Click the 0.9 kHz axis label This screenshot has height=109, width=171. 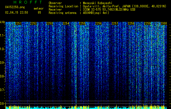2,63
